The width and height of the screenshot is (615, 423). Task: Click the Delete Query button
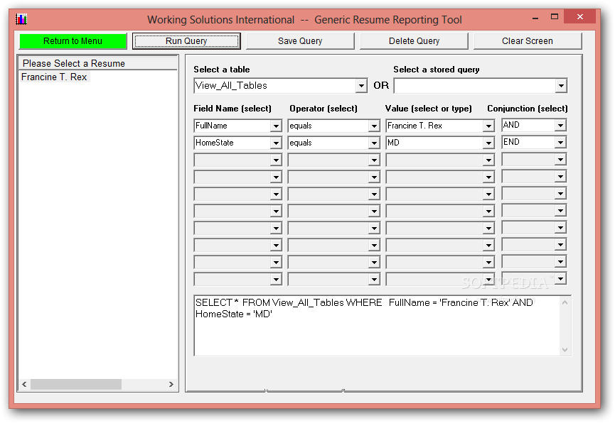(x=414, y=41)
